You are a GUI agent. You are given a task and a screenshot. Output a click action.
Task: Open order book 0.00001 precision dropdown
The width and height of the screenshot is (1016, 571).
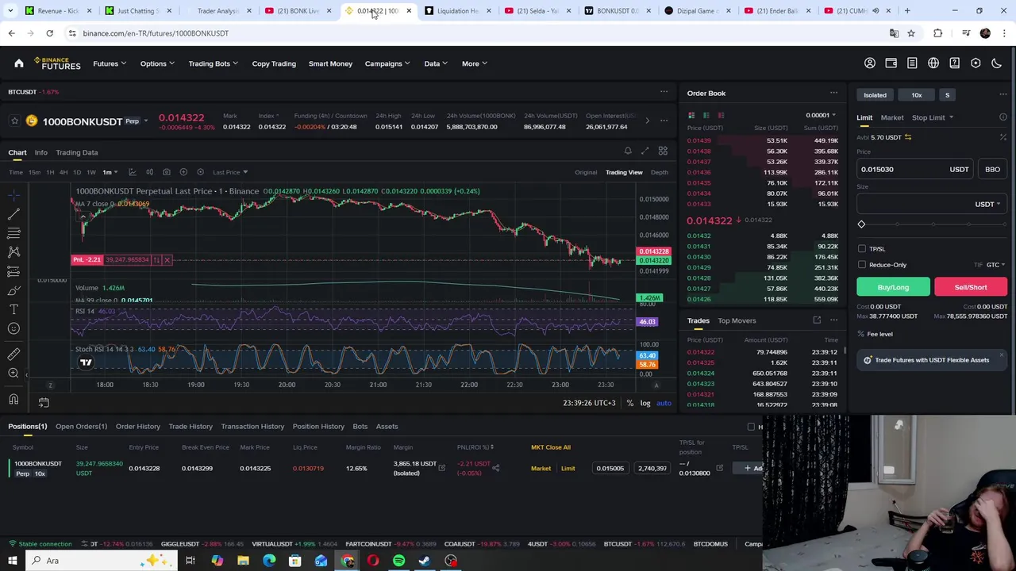[x=821, y=115]
